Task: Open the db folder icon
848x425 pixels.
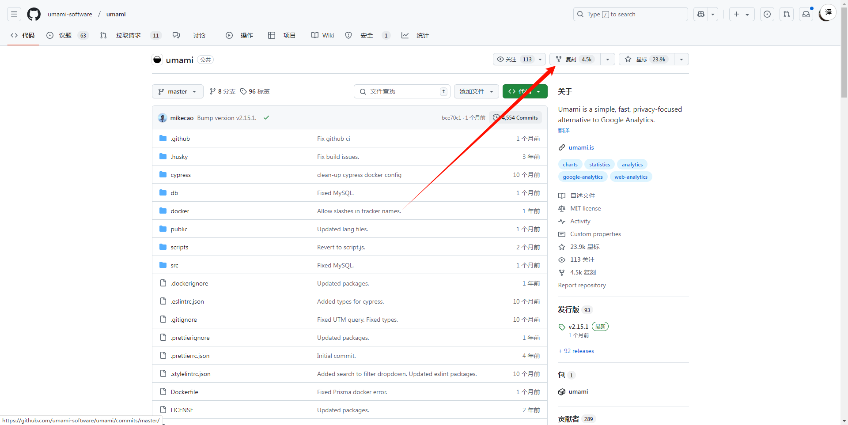Action: pyautogui.click(x=163, y=193)
